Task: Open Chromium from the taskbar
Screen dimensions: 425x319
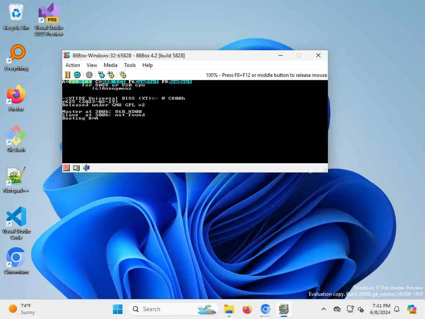Action: 265,309
